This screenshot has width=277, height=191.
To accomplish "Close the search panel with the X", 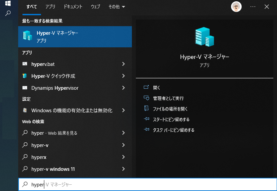I will pos(266,7).
